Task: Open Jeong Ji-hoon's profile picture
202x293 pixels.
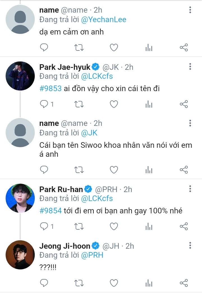Action: tap(20, 255)
